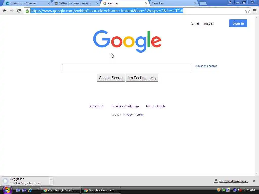The image size is (259, 194).
Task: Click Show Desktop quick launch icon
Action: (18, 190)
